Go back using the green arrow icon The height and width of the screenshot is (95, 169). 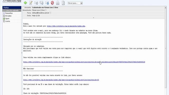pos(25,3)
